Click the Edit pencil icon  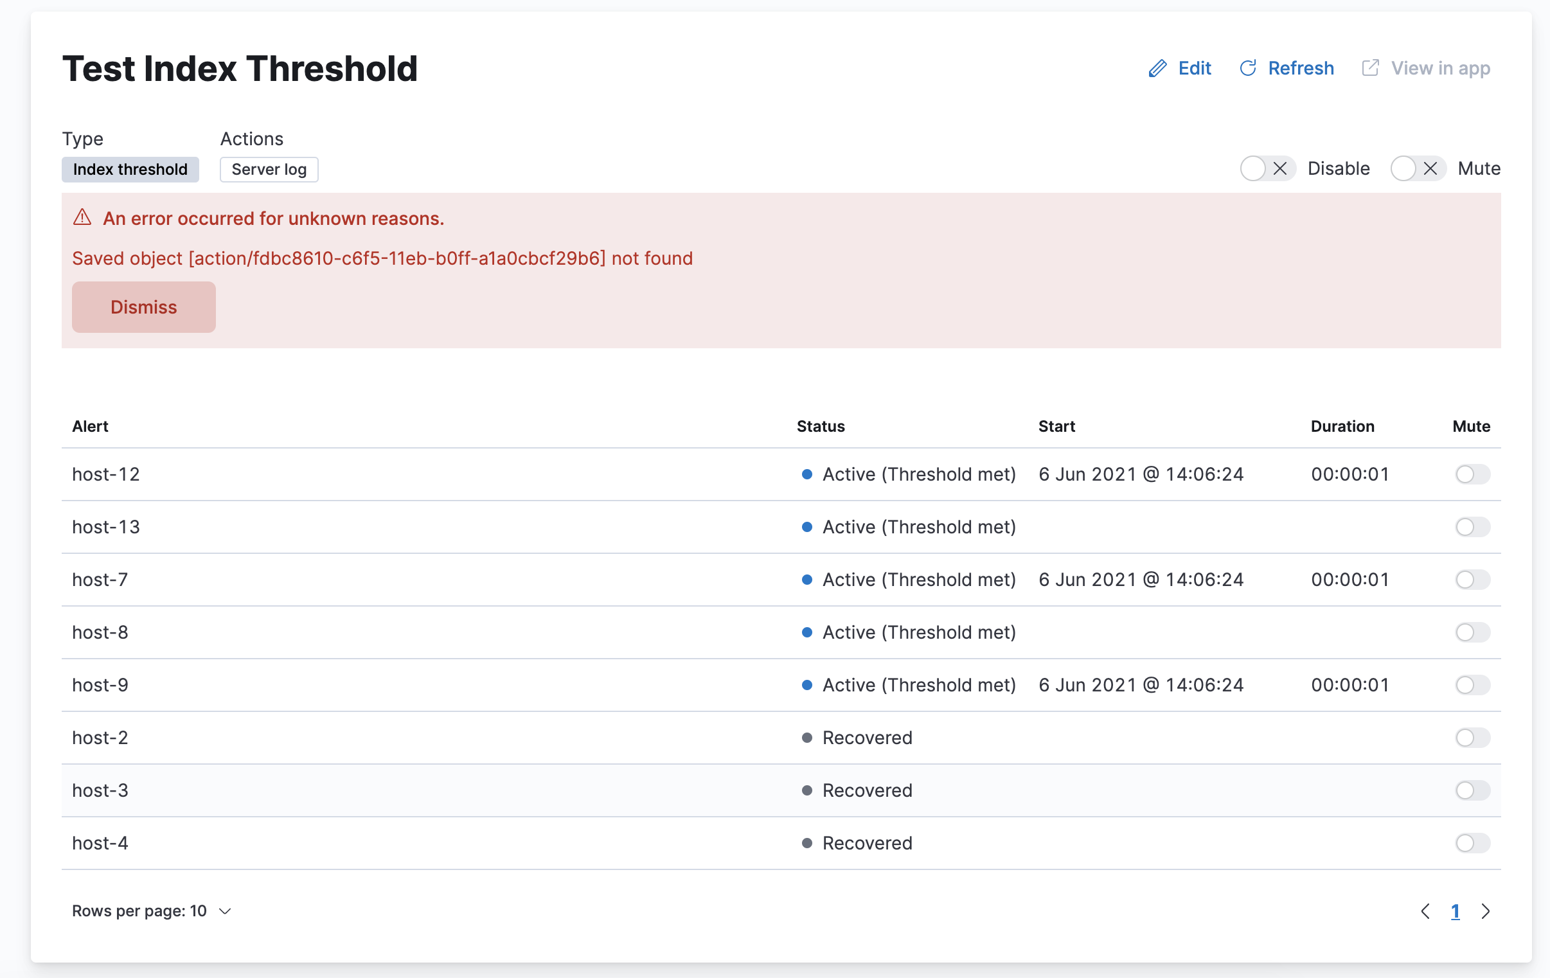click(1157, 68)
